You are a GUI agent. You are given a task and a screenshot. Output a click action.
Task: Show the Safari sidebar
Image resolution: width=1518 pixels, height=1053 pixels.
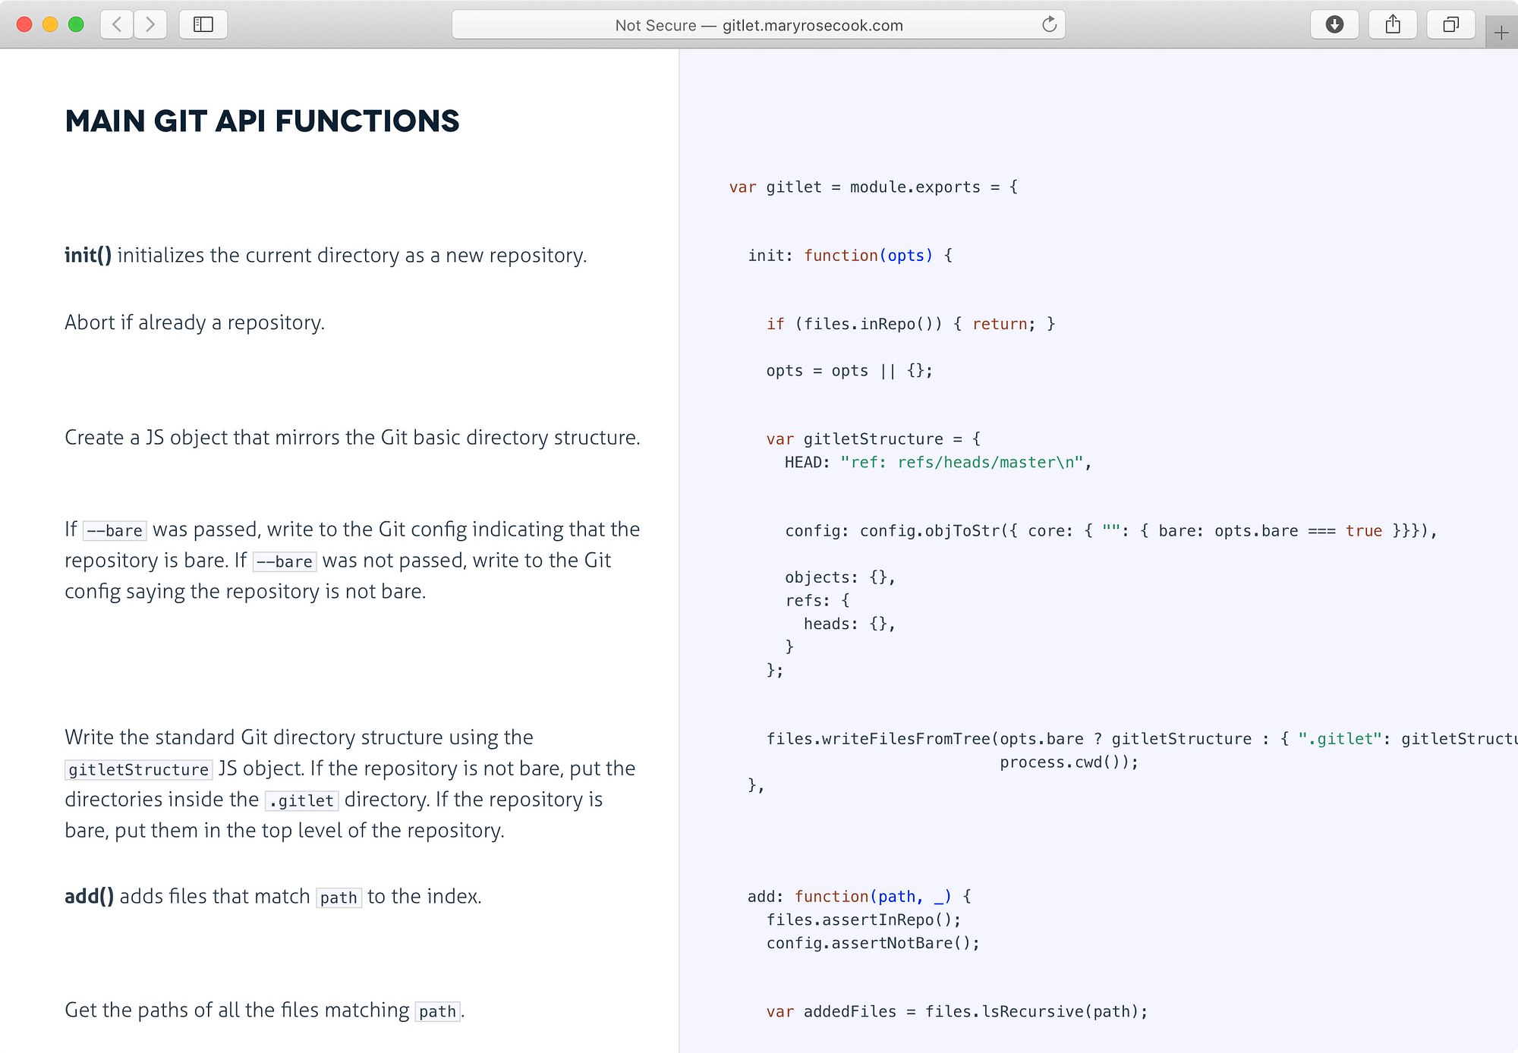coord(203,24)
